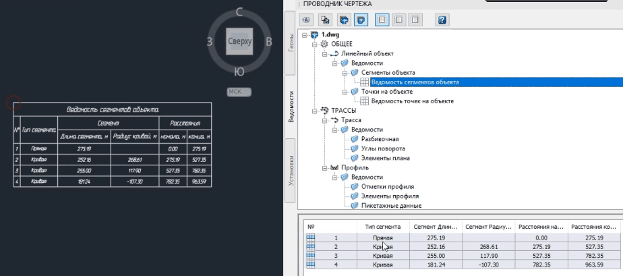Select the horizontal split panel layout
The image size is (623, 276).
point(382,20)
